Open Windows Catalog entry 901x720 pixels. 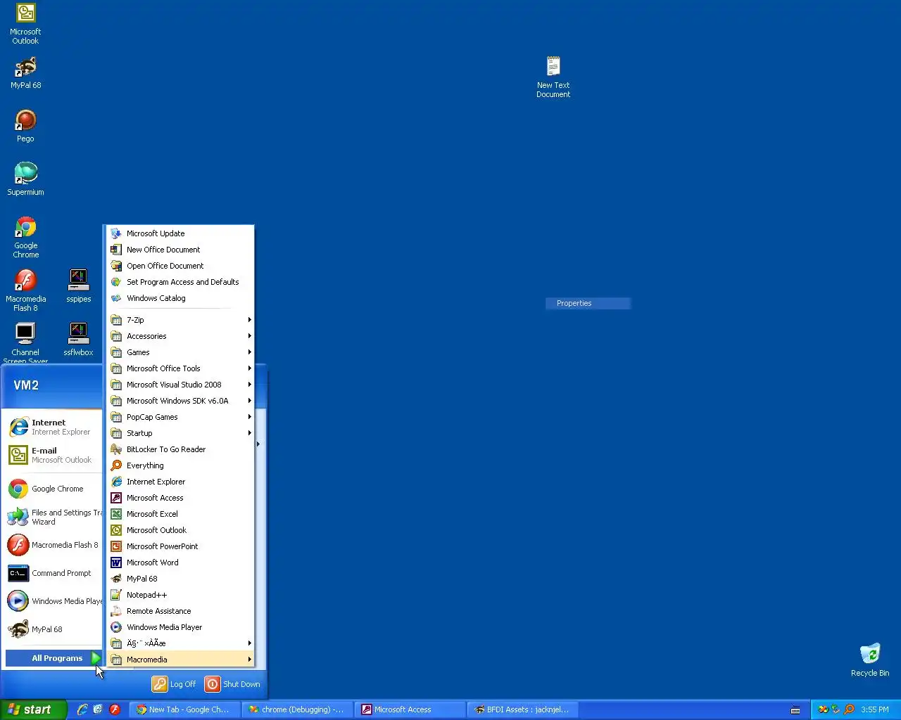(x=179, y=298)
